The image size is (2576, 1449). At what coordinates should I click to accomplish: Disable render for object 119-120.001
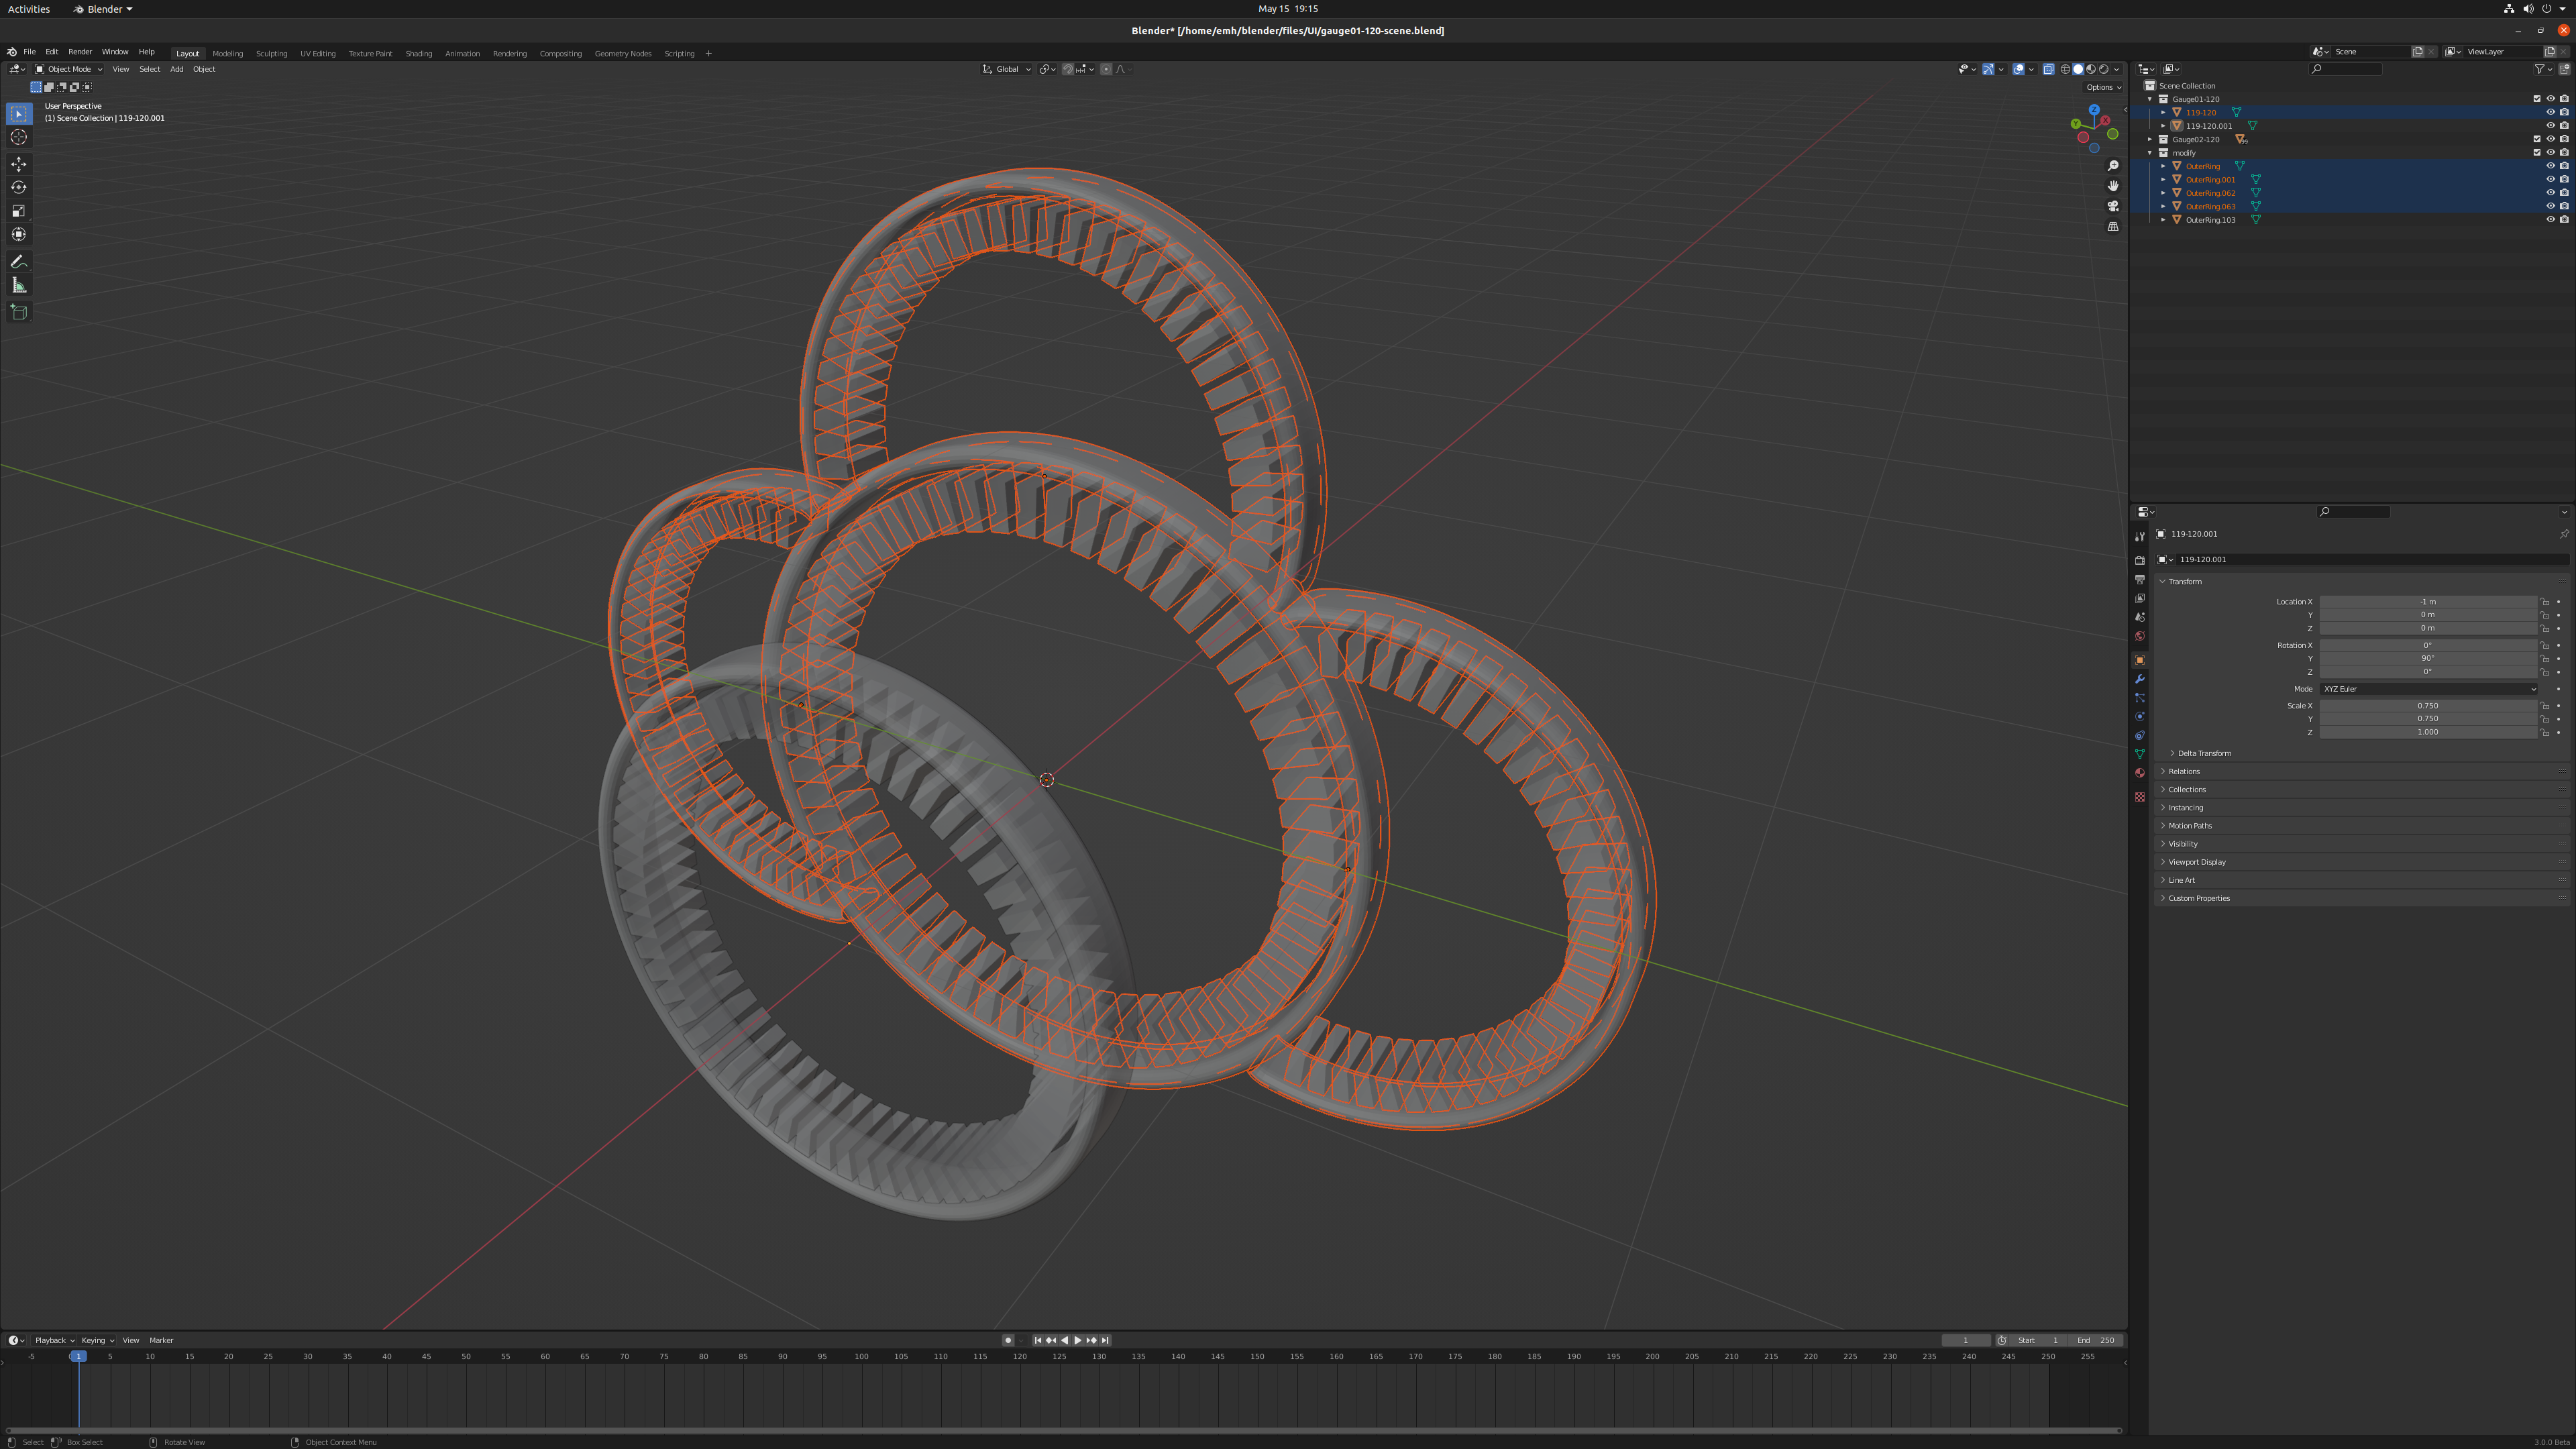click(x=2564, y=126)
